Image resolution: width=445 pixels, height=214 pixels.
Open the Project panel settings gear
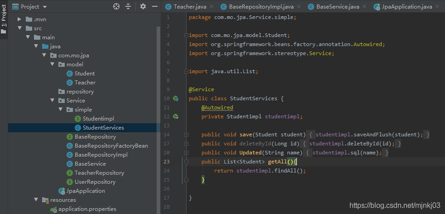coord(143,6)
